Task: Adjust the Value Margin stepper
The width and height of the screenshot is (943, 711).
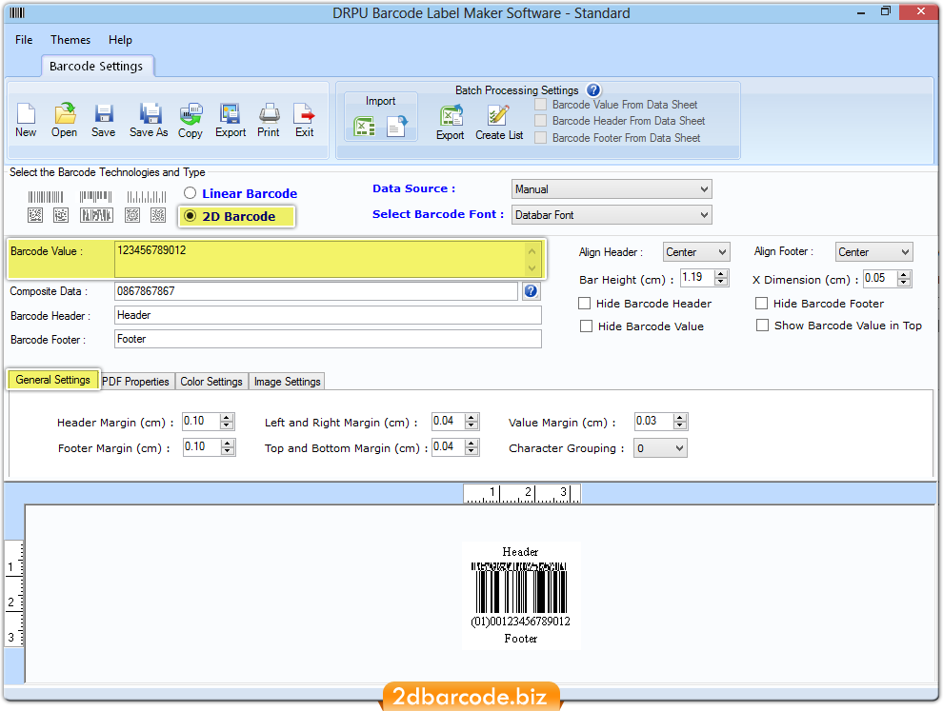Action: (x=679, y=422)
